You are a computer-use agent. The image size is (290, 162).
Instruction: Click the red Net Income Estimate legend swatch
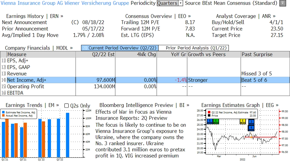[209, 112]
